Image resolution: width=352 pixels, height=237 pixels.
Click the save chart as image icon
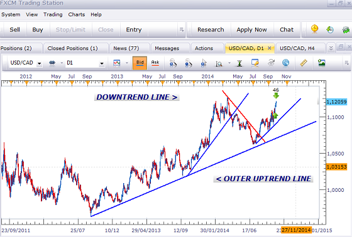(x=321, y=63)
